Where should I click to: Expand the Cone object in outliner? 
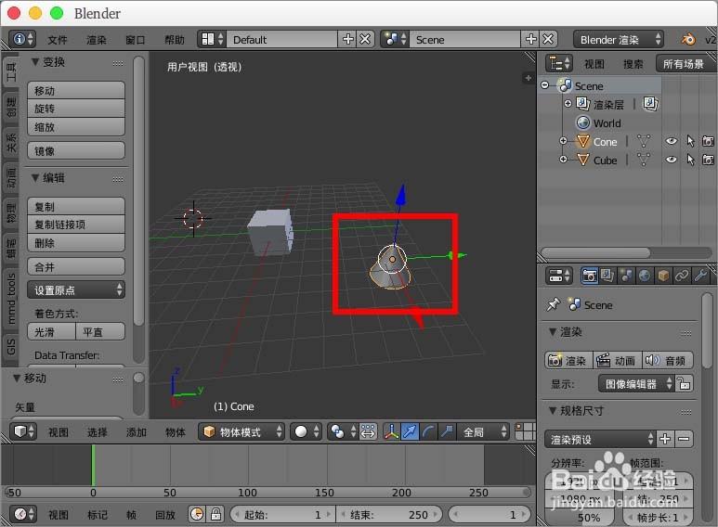563,141
